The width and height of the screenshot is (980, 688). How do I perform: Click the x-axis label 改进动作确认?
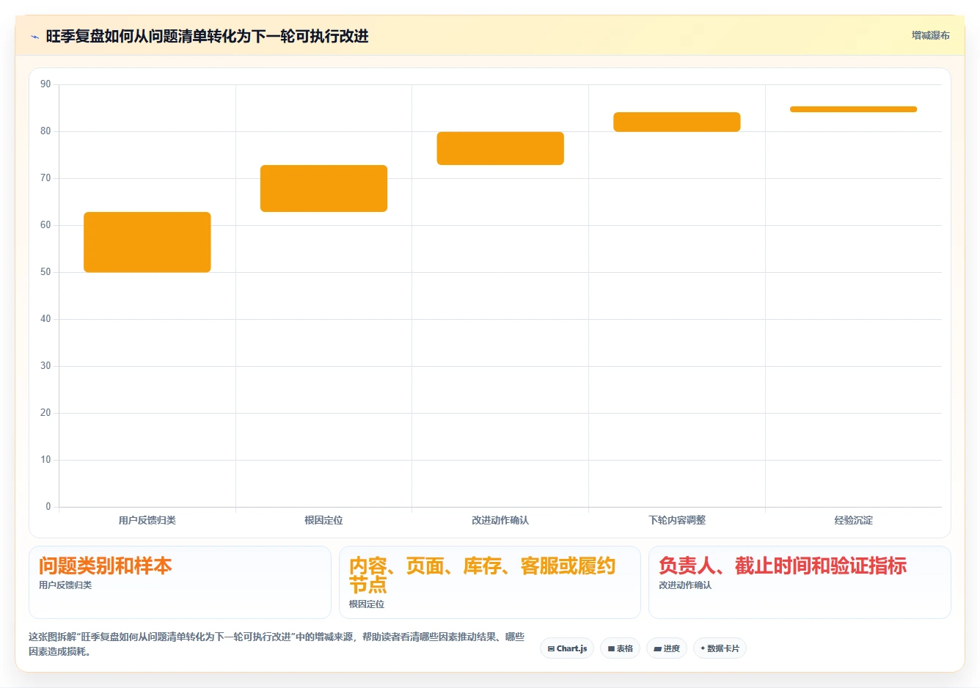pyautogui.click(x=500, y=520)
